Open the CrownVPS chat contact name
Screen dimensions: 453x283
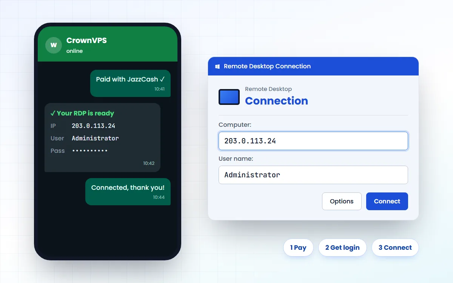coord(86,40)
